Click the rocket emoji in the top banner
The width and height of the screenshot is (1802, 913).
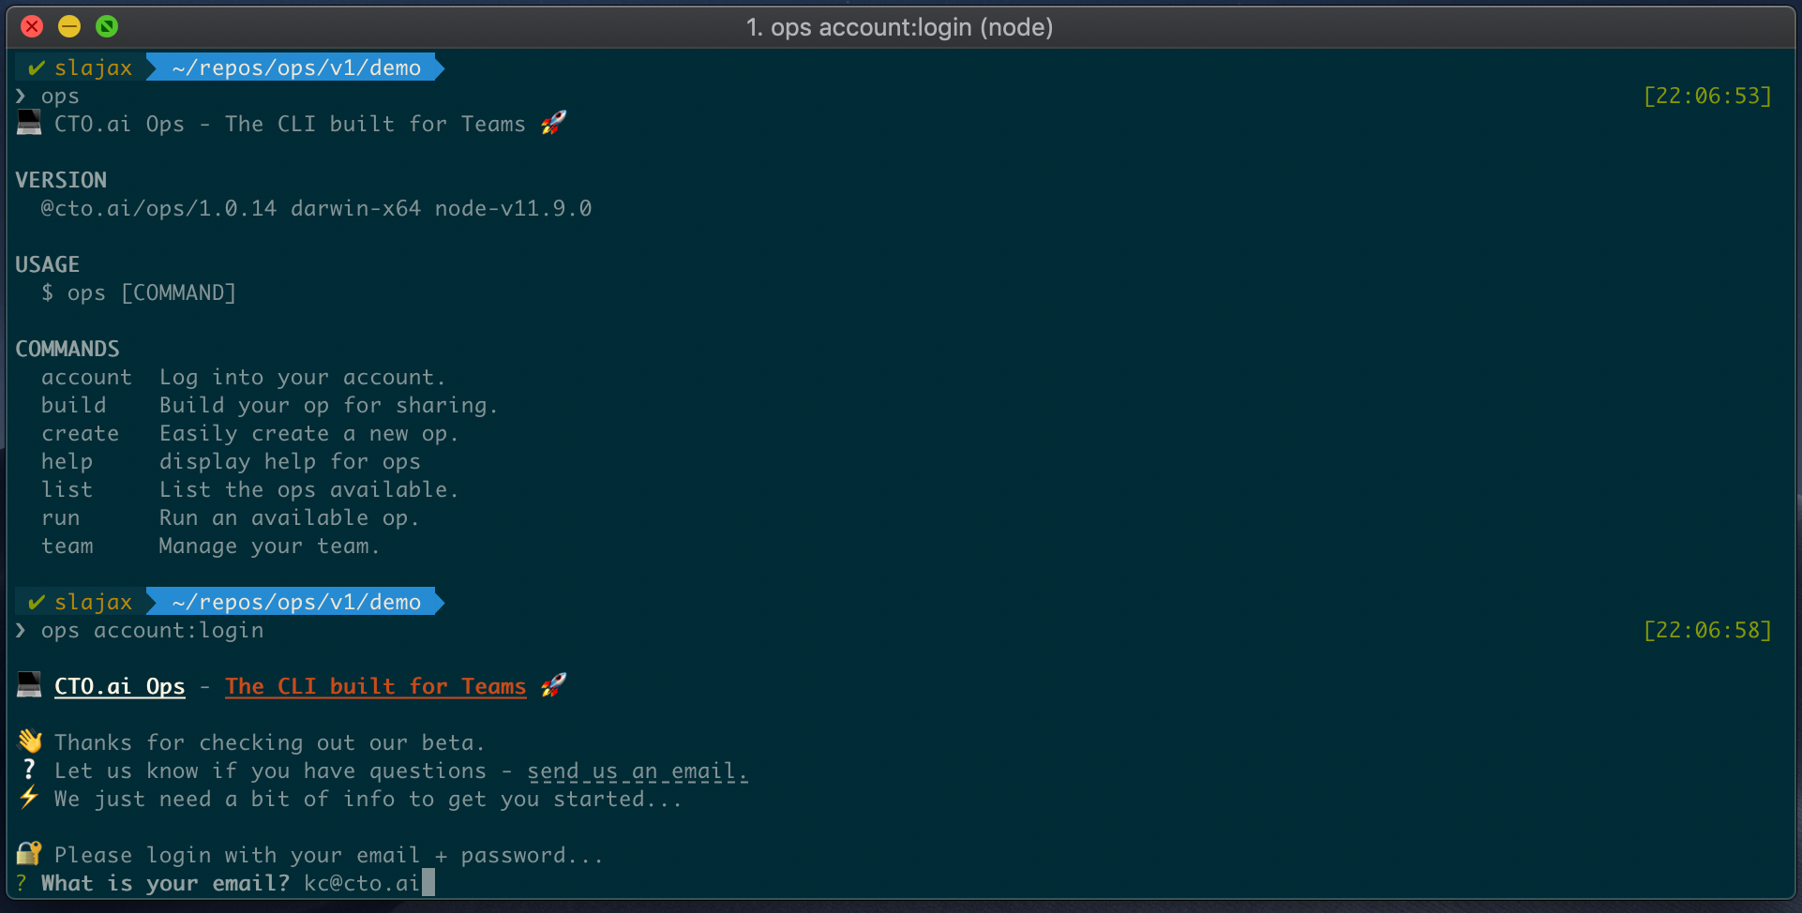click(553, 123)
